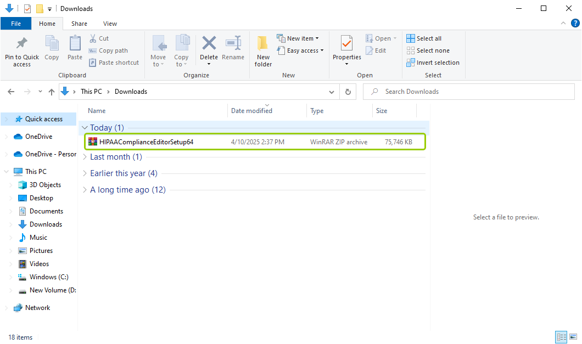
Task: Open the Customize Quick Access Toolbar dropdown
Action: coord(49,9)
